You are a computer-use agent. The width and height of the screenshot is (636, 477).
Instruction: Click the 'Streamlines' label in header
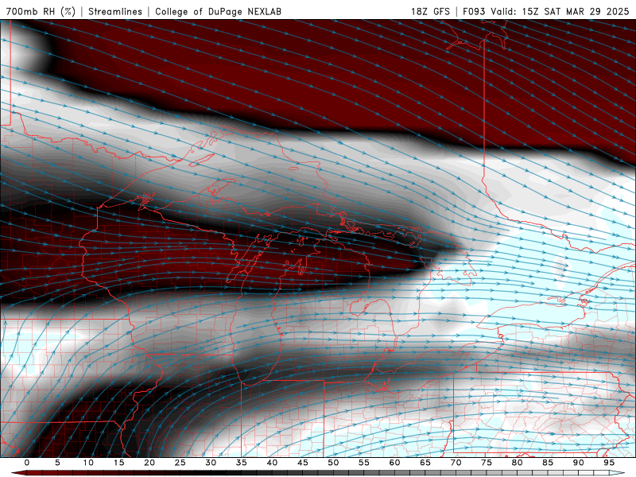tap(115, 11)
